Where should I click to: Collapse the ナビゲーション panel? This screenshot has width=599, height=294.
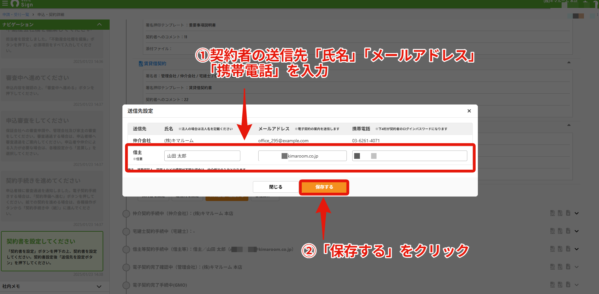(99, 25)
